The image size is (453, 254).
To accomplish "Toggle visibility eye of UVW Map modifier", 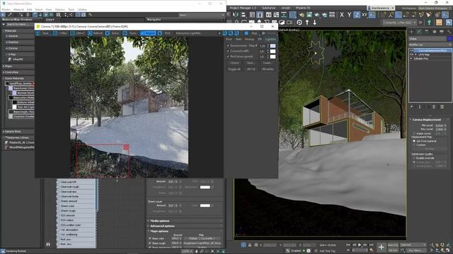I will coord(412,54).
